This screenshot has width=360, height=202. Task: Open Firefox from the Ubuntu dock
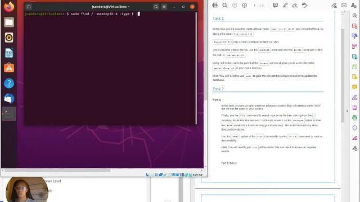pyautogui.click(x=9, y=7)
